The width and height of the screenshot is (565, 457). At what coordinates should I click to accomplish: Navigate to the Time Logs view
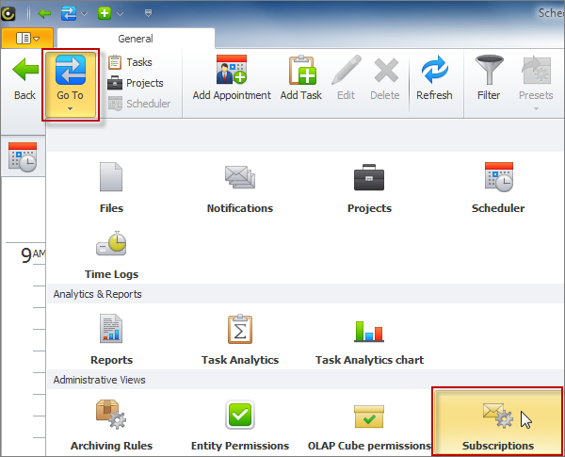pyautogui.click(x=111, y=253)
